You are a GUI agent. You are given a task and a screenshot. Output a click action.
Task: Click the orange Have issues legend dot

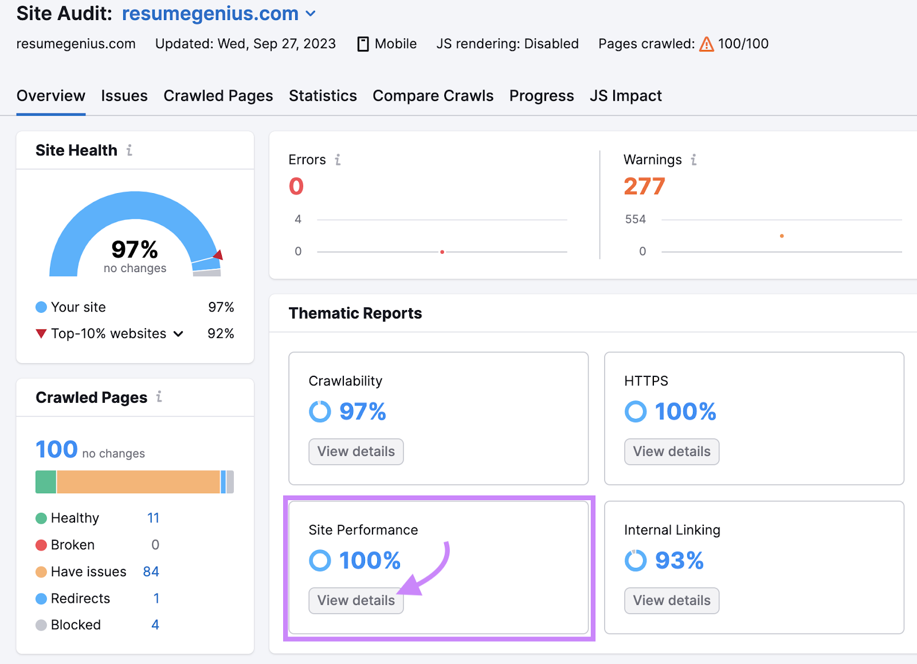(x=41, y=572)
